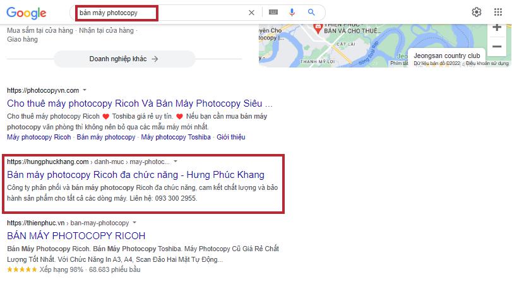
Task: Open the Hưng Phúc Khang result link
Action: tap(136, 175)
